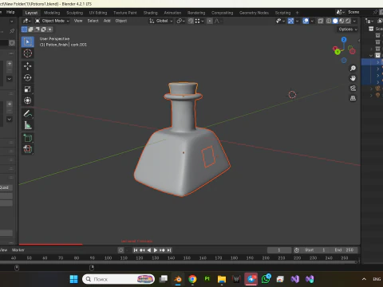This screenshot has height=287, width=383.
Task: Click the pan hand viewport icon
Action: pyautogui.click(x=353, y=78)
